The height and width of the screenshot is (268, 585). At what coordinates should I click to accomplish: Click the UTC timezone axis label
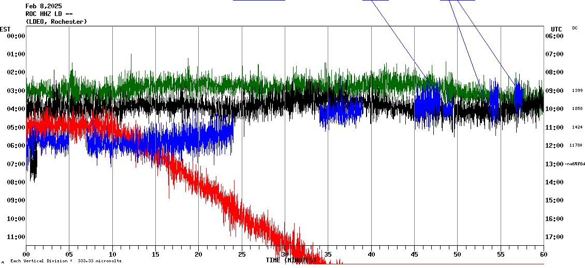[557, 29]
